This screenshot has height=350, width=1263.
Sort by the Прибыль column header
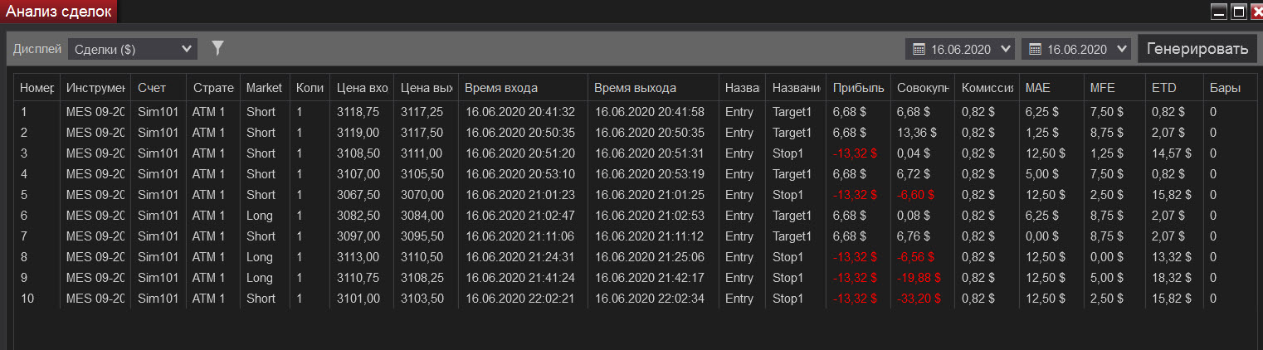pos(858,88)
